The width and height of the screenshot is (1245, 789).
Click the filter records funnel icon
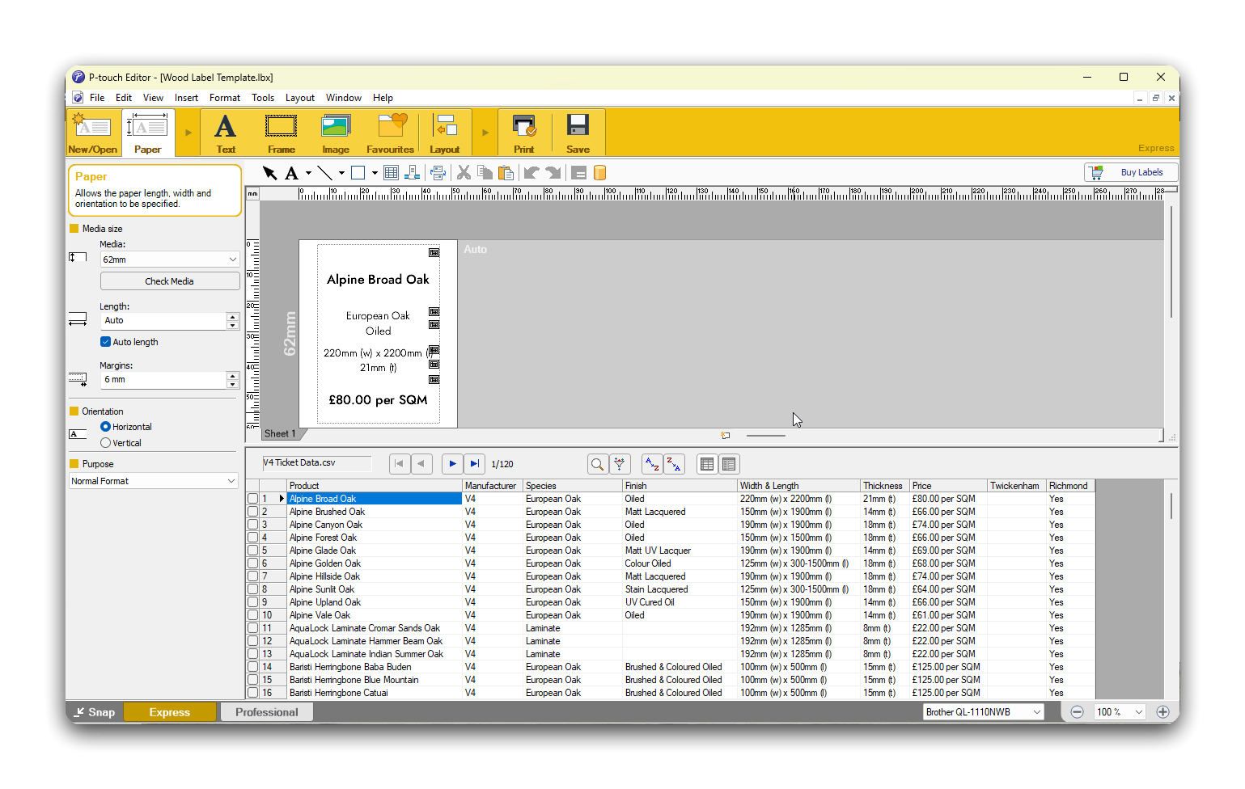[620, 464]
